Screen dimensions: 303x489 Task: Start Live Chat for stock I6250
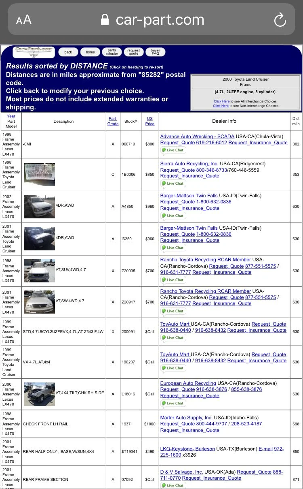coord(173,248)
